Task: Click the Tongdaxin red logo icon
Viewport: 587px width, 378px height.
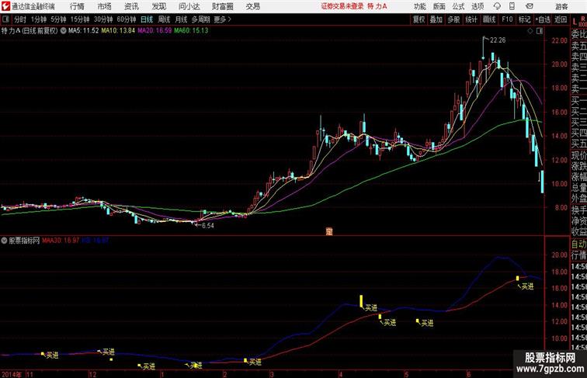Action: tap(5, 6)
